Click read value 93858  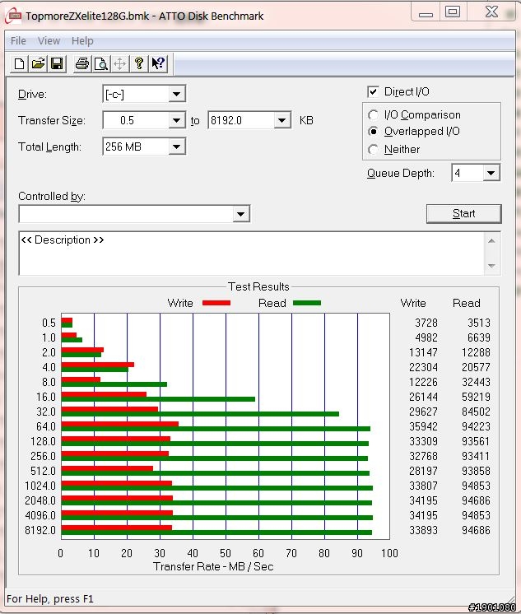tap(476, 471)
